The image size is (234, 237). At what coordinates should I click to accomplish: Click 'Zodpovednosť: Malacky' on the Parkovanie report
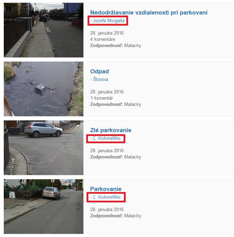(116, 216)
